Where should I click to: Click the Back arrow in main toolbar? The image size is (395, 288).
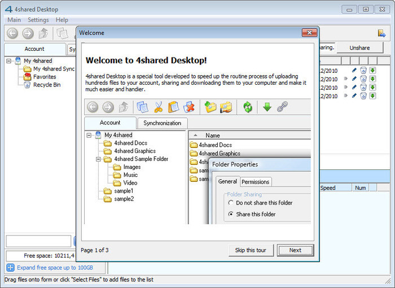pyautogui.click(x=12, y=33)
